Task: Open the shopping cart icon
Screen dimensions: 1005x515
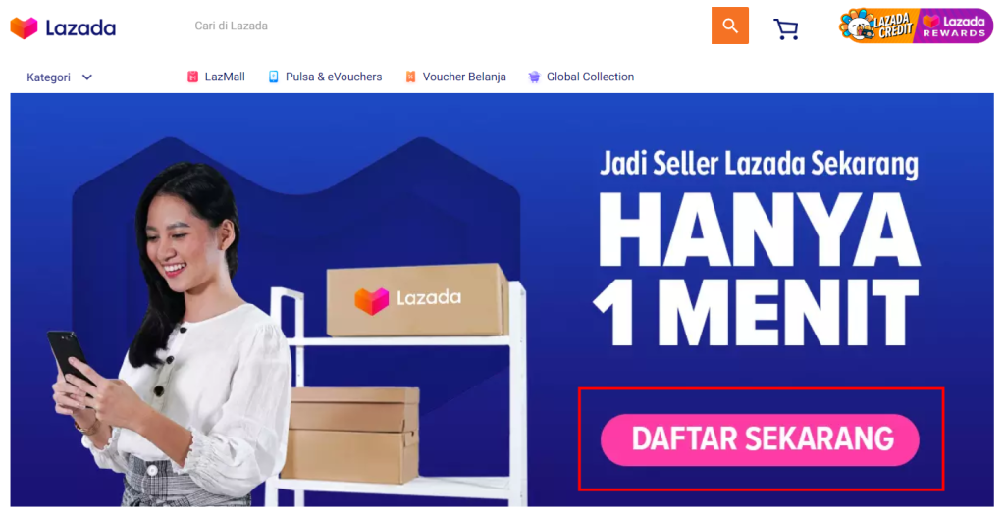Action: click(x=786, y=28)
